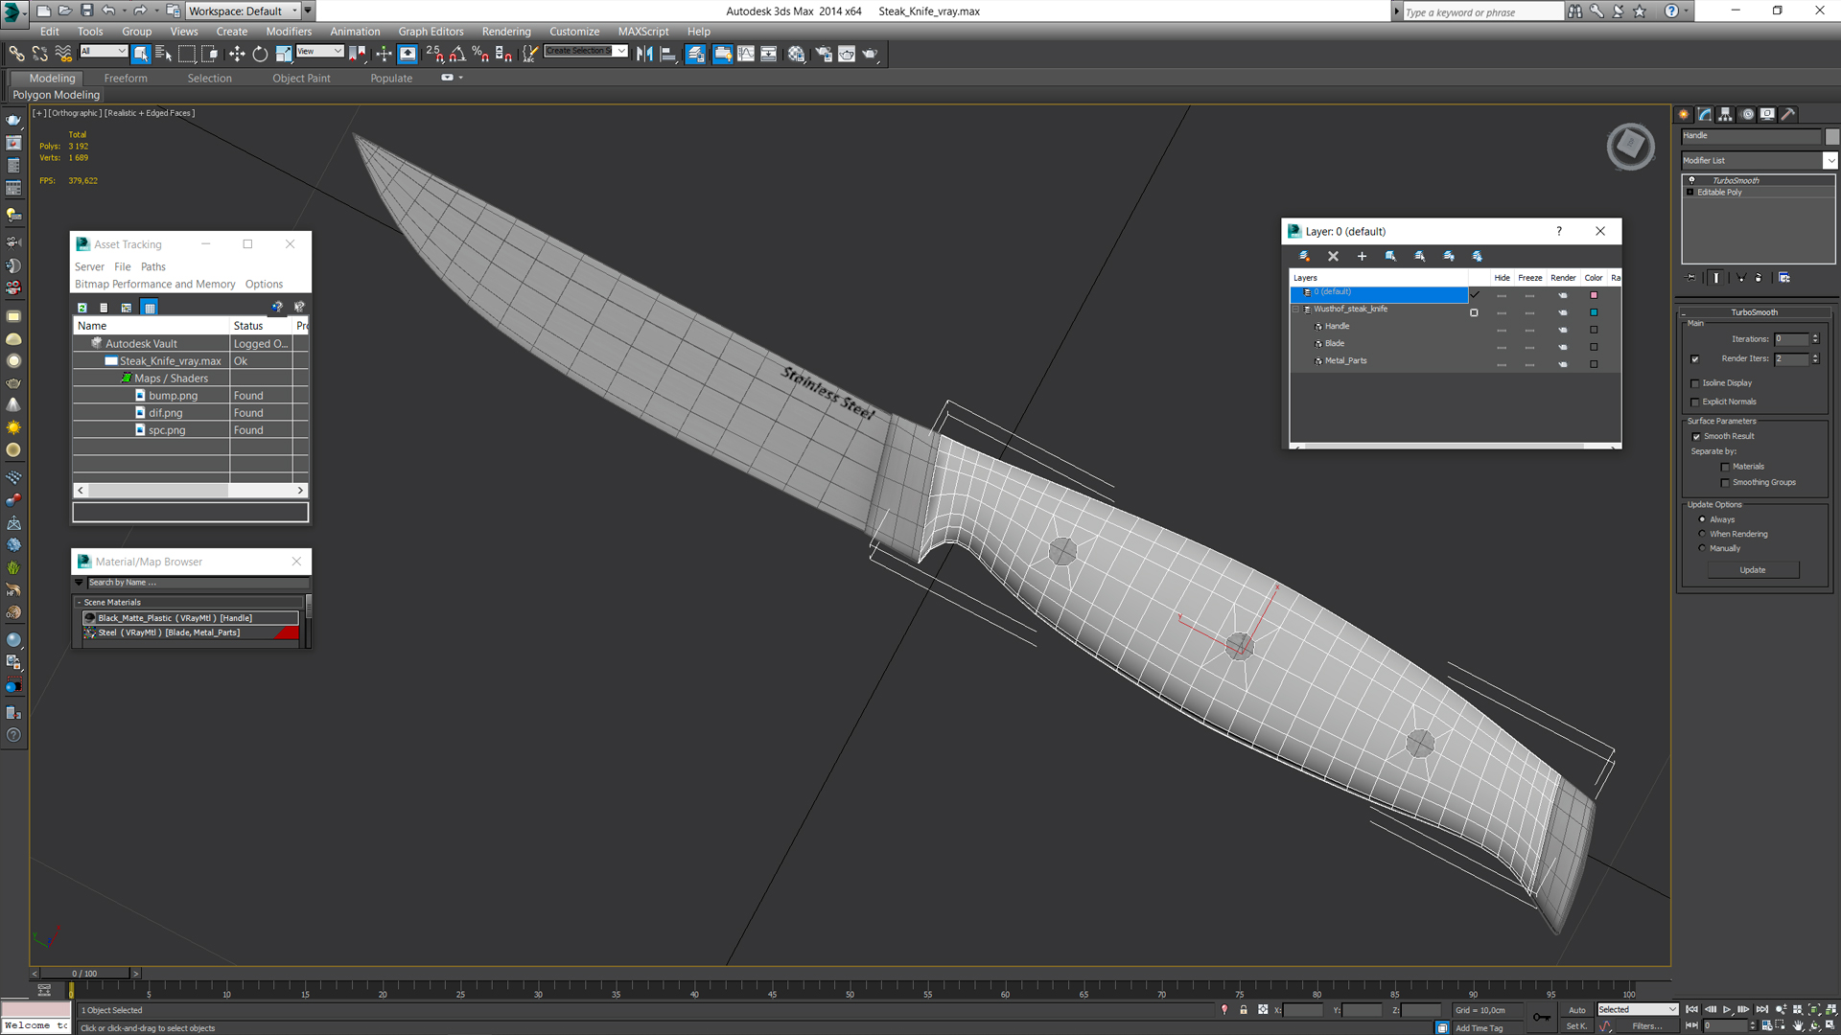Click Select by Name toolbar icon
Screen dimensions: 1841x1035
click(163, 55)
